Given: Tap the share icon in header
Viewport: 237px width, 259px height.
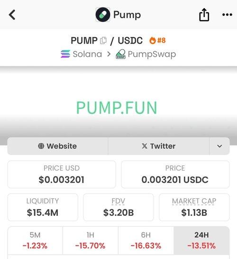Looking at the screenshot, I should coord(204,15).
